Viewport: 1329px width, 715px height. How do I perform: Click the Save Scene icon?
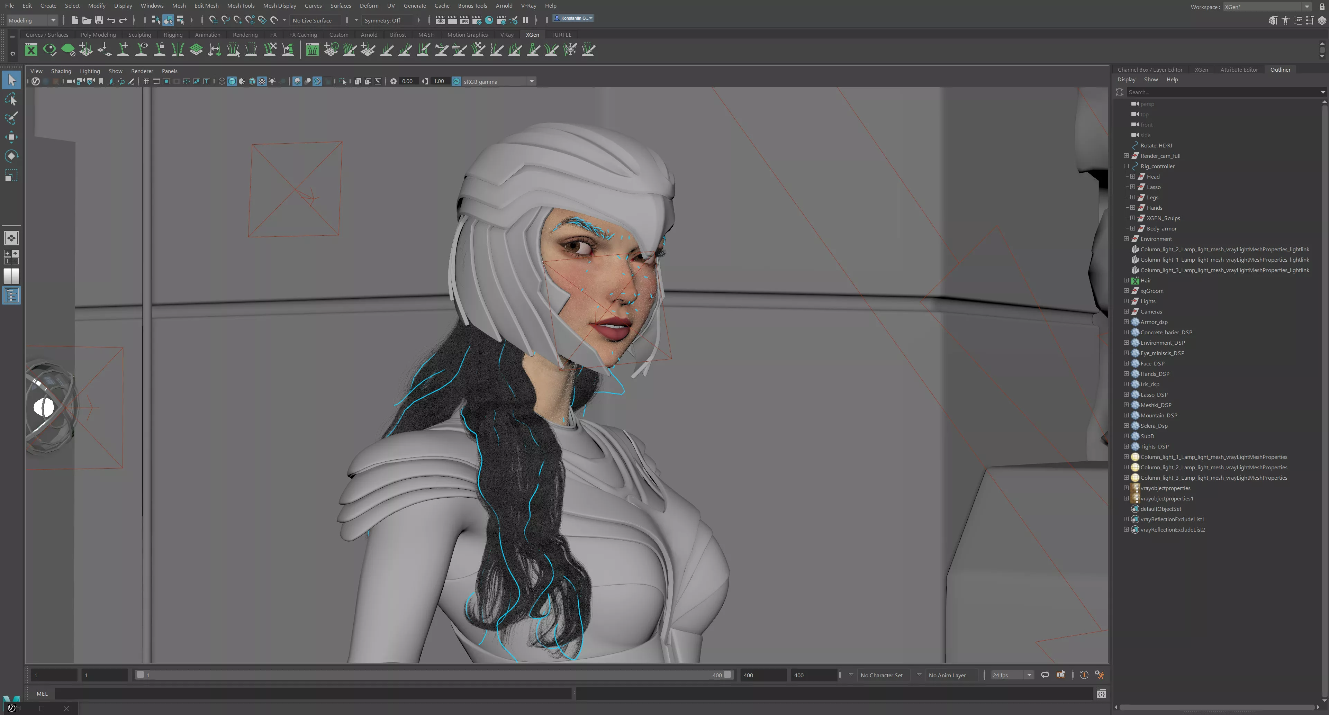pos(99,20)
